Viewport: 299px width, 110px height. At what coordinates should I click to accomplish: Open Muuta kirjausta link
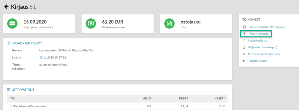[259, 34]
